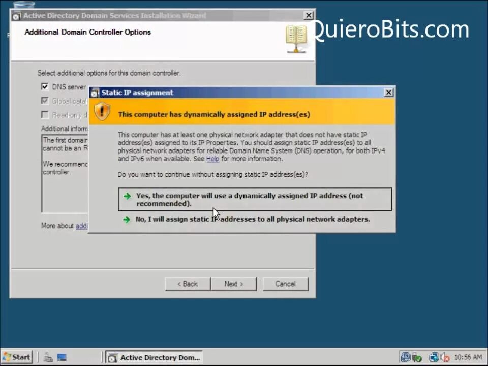
Task: Toggle the Read-only domain controller checkbox
Action: pyautogui.click(x=45, y=115)
